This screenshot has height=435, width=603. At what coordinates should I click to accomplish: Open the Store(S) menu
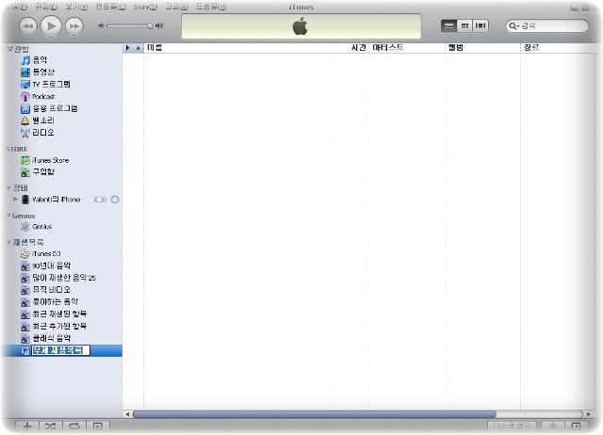145,7
